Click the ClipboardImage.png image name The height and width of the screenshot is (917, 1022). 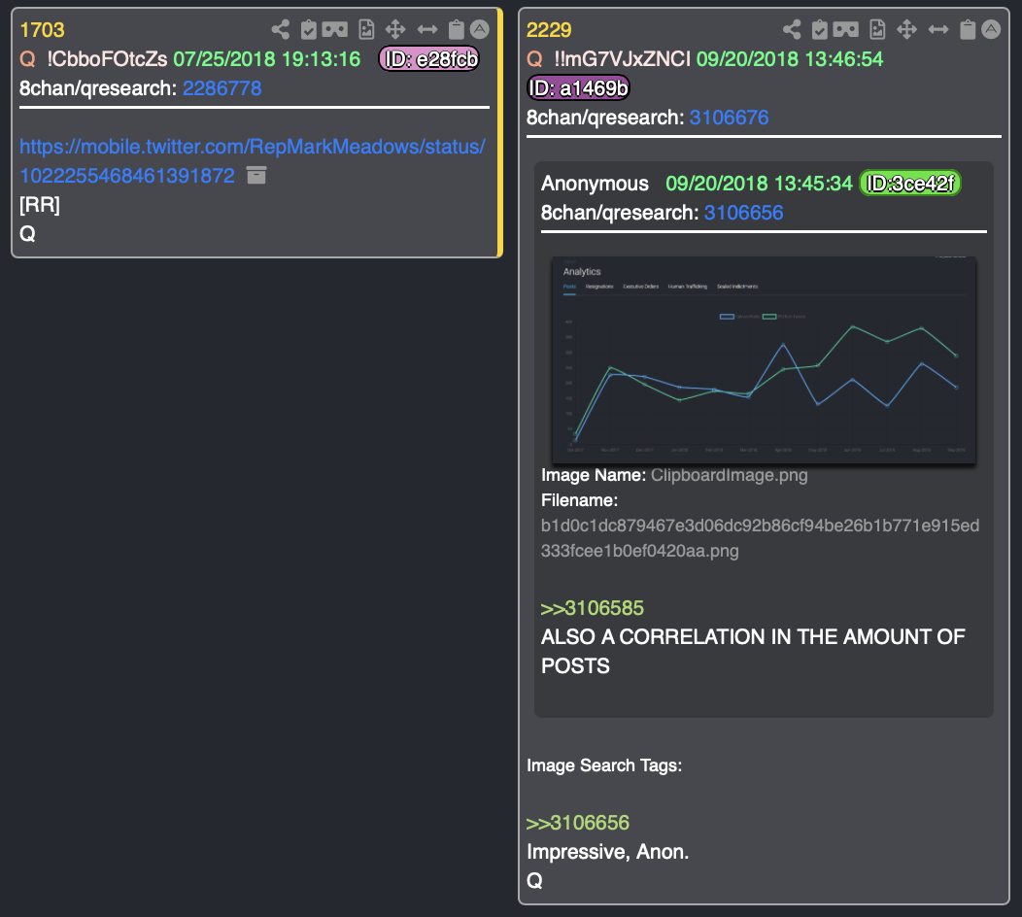click(730, 475)
